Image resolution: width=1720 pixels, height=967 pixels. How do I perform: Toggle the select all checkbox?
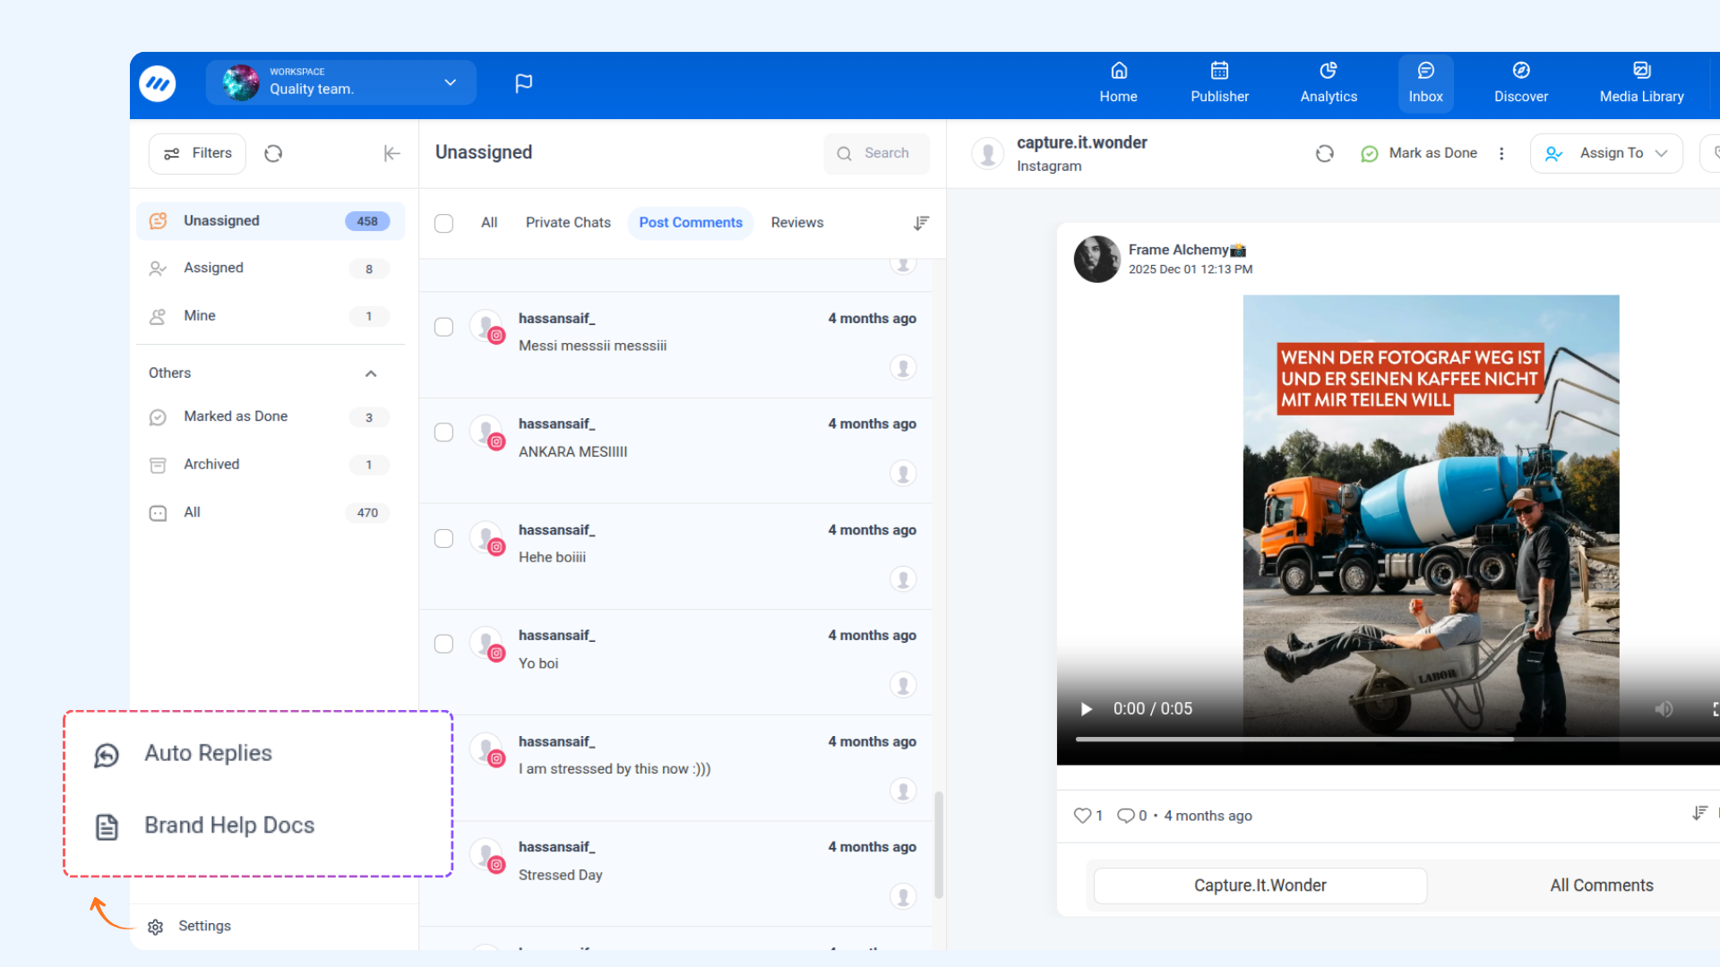pyautogui.click(x=443, y=223)
